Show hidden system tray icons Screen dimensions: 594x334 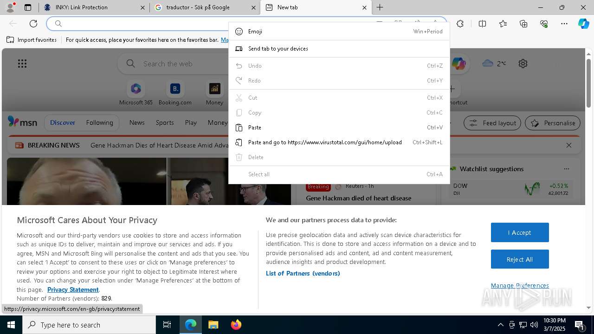[x=500, y=325]
